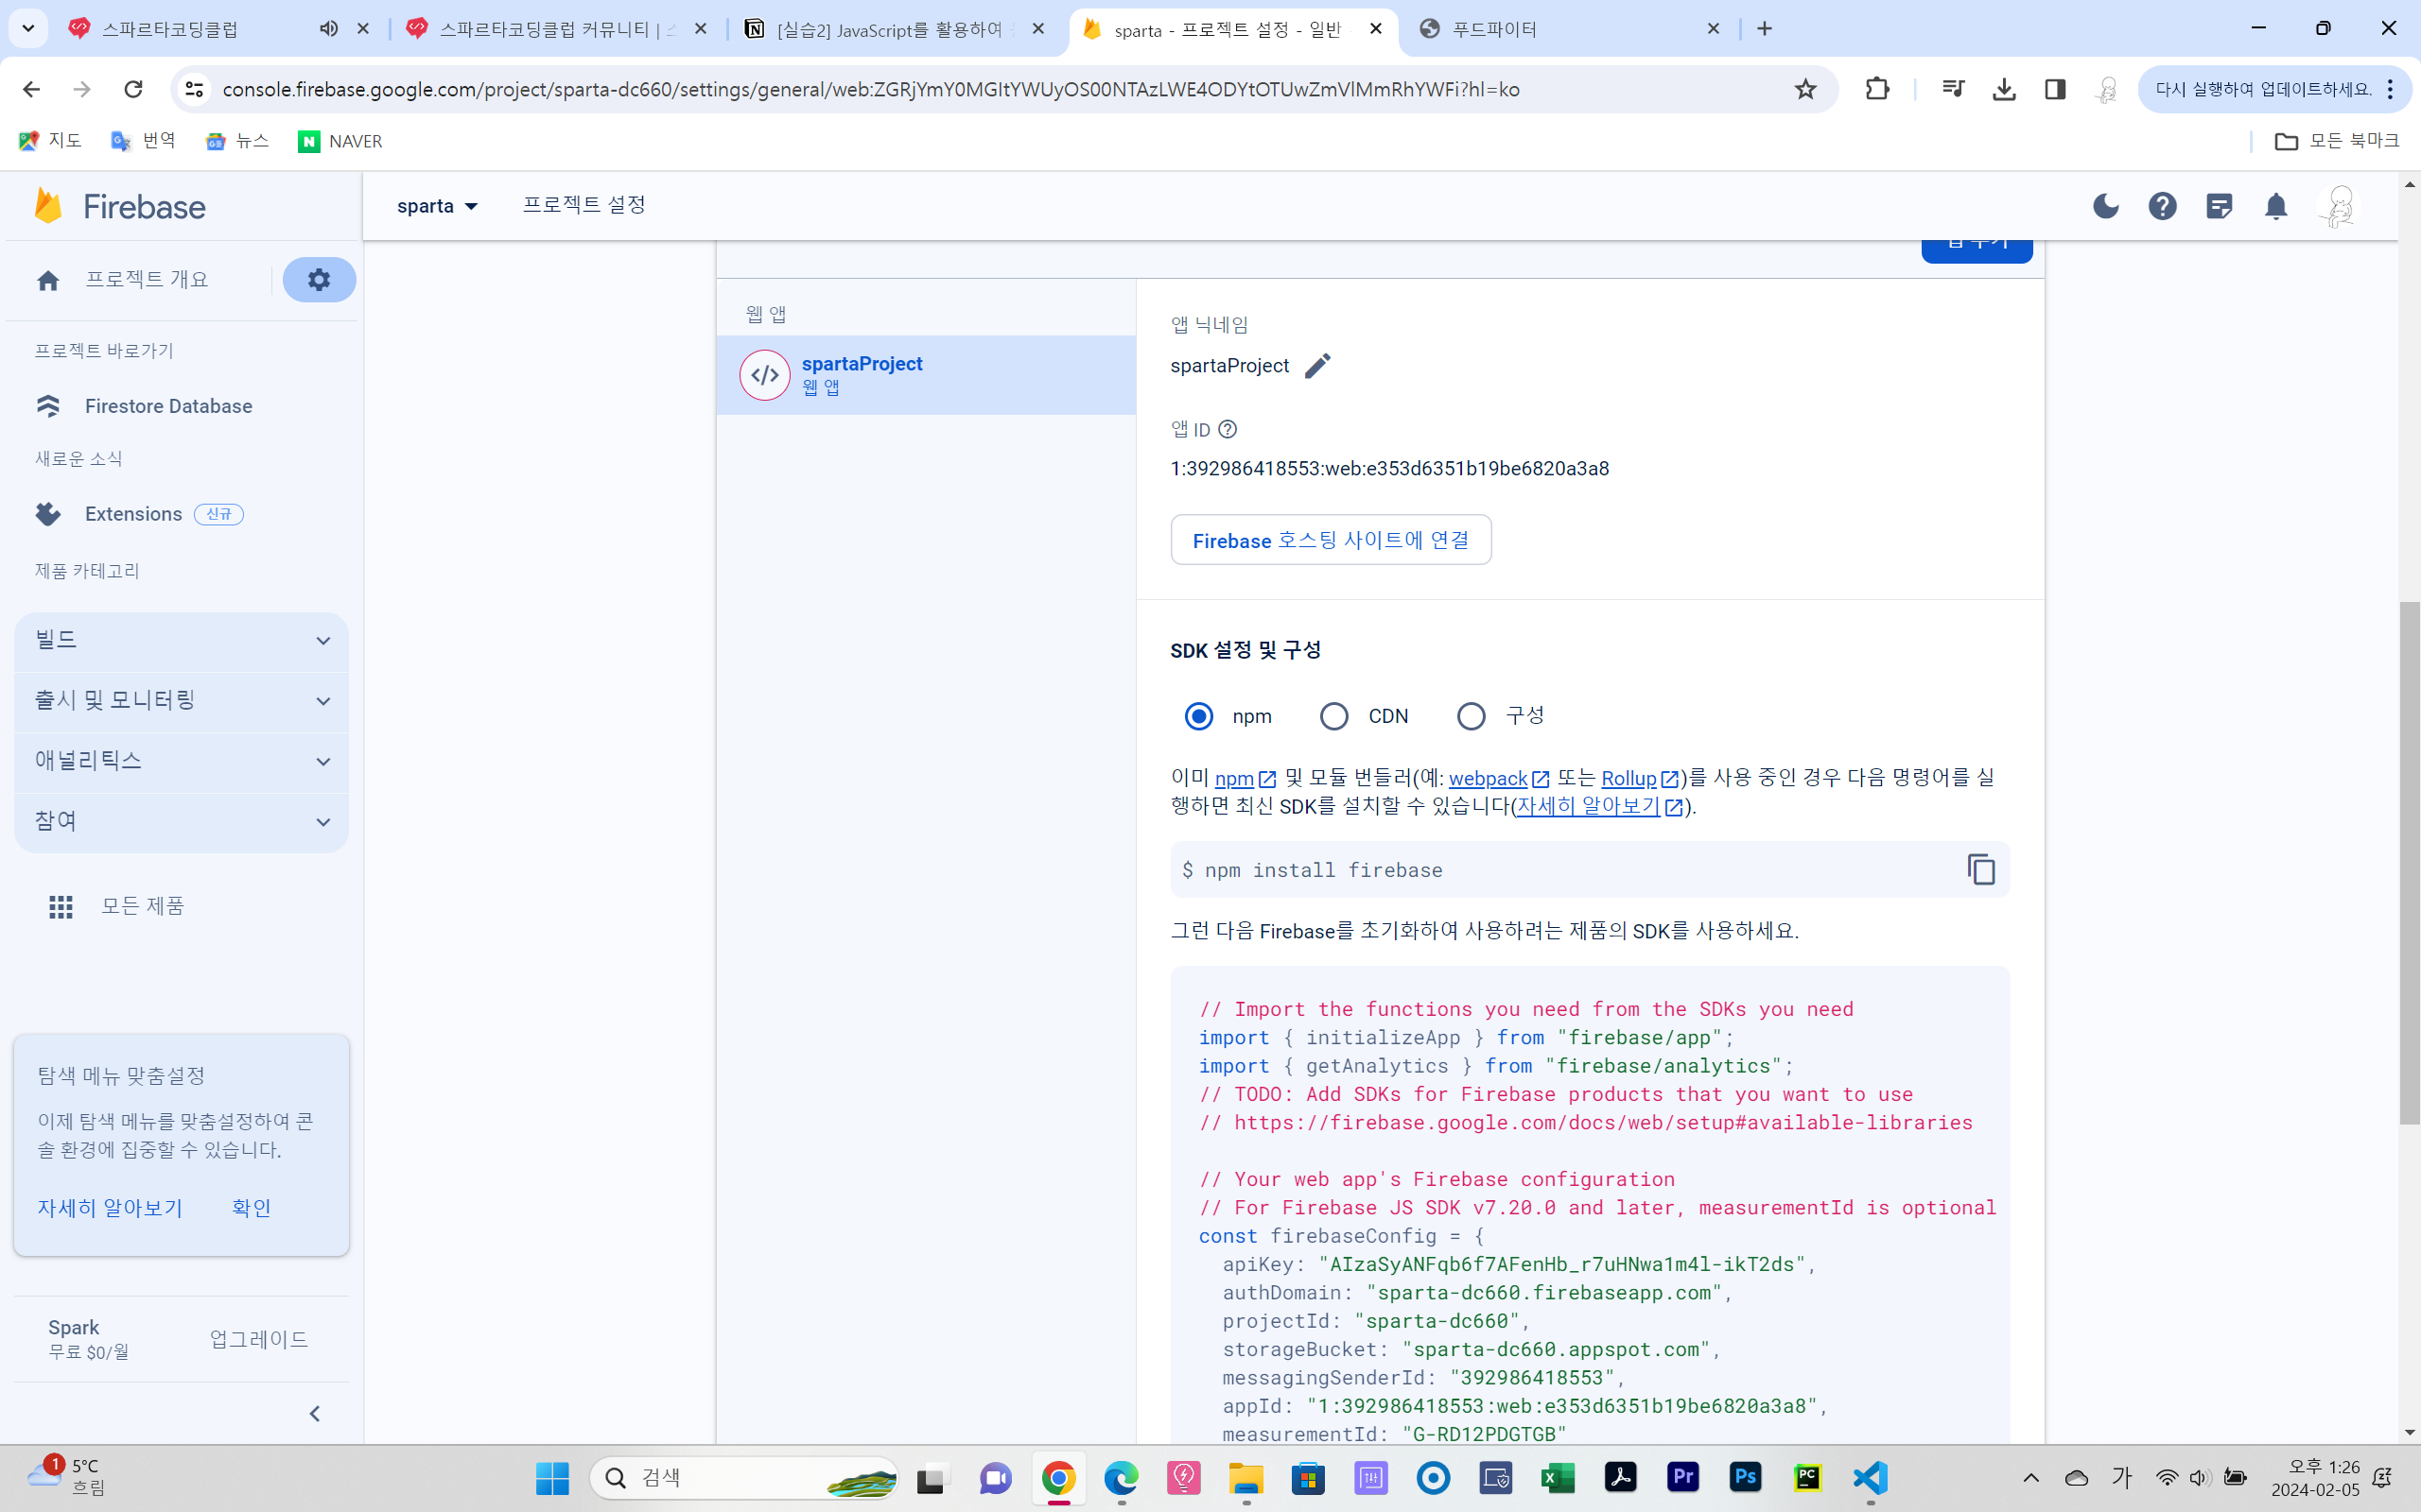
Task: Toggle Chrome side panel icon
Action: [x=2055, y=89]
